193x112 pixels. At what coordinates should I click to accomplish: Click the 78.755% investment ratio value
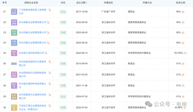point(178,53)
